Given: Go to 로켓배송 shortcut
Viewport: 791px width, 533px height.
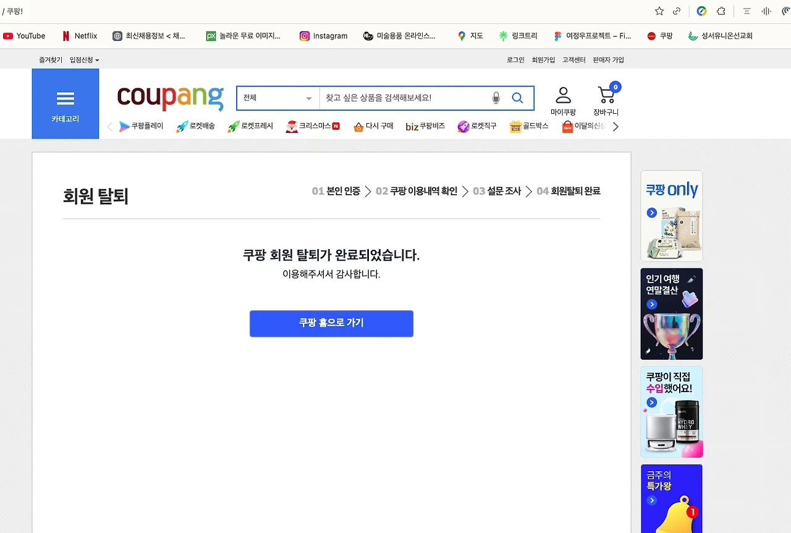Looking at the screenshot, I should coord(195,126).
